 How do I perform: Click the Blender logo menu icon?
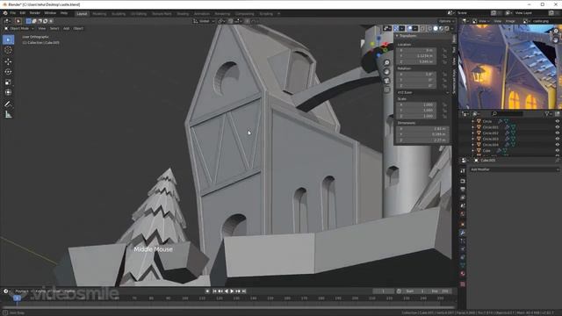click(x=5, y=13)
